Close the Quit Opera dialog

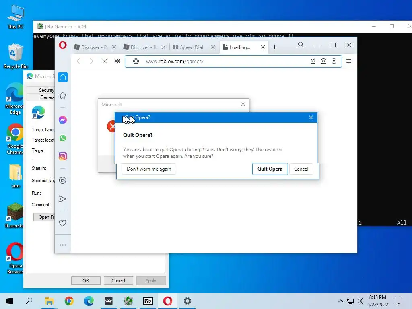tap(311, 117)
